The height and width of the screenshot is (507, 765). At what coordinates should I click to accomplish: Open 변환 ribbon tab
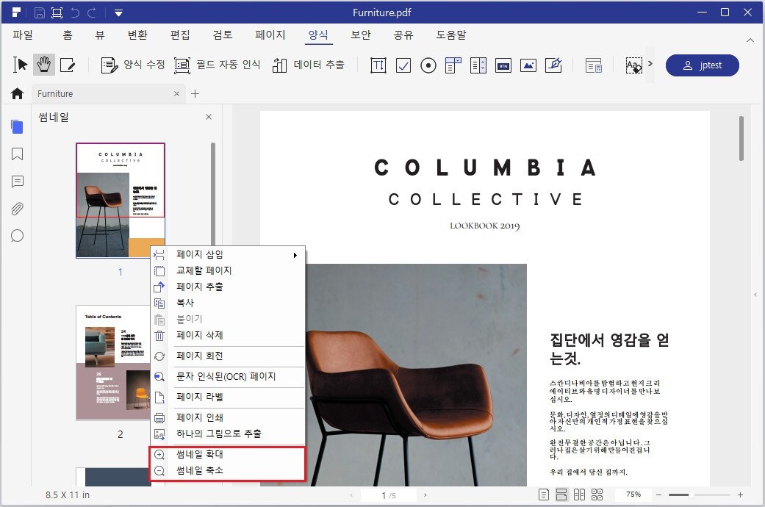click(x=137, y=35)
